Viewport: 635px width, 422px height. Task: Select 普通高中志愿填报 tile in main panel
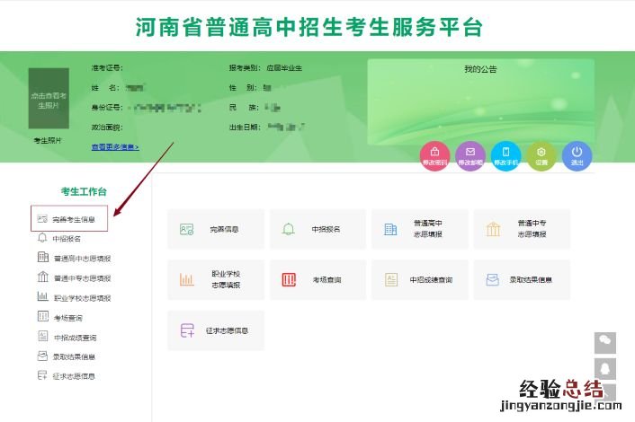pos(419,229)
